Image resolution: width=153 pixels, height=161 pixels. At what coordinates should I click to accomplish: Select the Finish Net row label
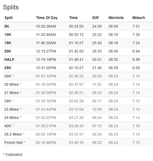14,143
